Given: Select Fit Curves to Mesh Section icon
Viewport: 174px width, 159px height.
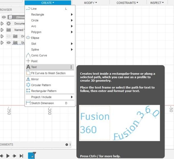Looking at the screenshot, I should click(28, 73).
